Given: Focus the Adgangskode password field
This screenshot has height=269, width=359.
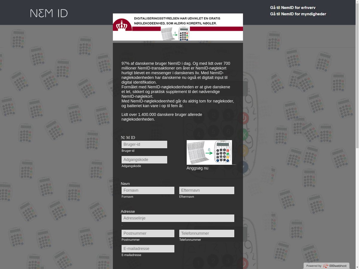Looking at the screenshot, I should (x=144, y=160).
